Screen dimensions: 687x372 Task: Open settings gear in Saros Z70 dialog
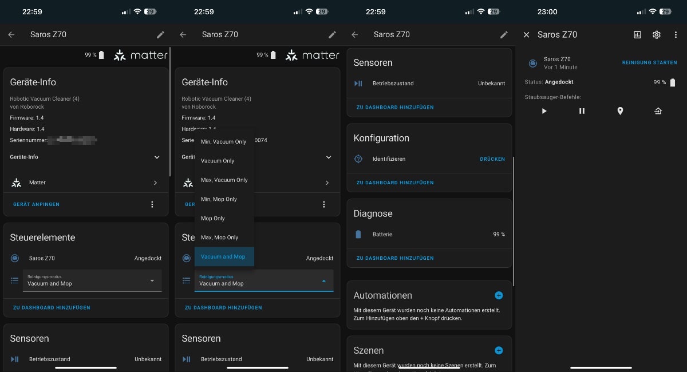(657, 35)
